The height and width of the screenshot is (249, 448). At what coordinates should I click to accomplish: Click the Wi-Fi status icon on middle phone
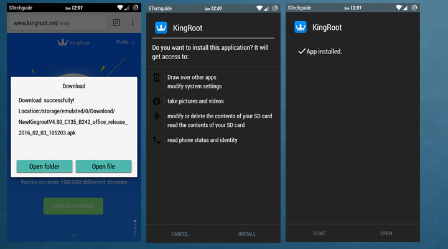259,8
